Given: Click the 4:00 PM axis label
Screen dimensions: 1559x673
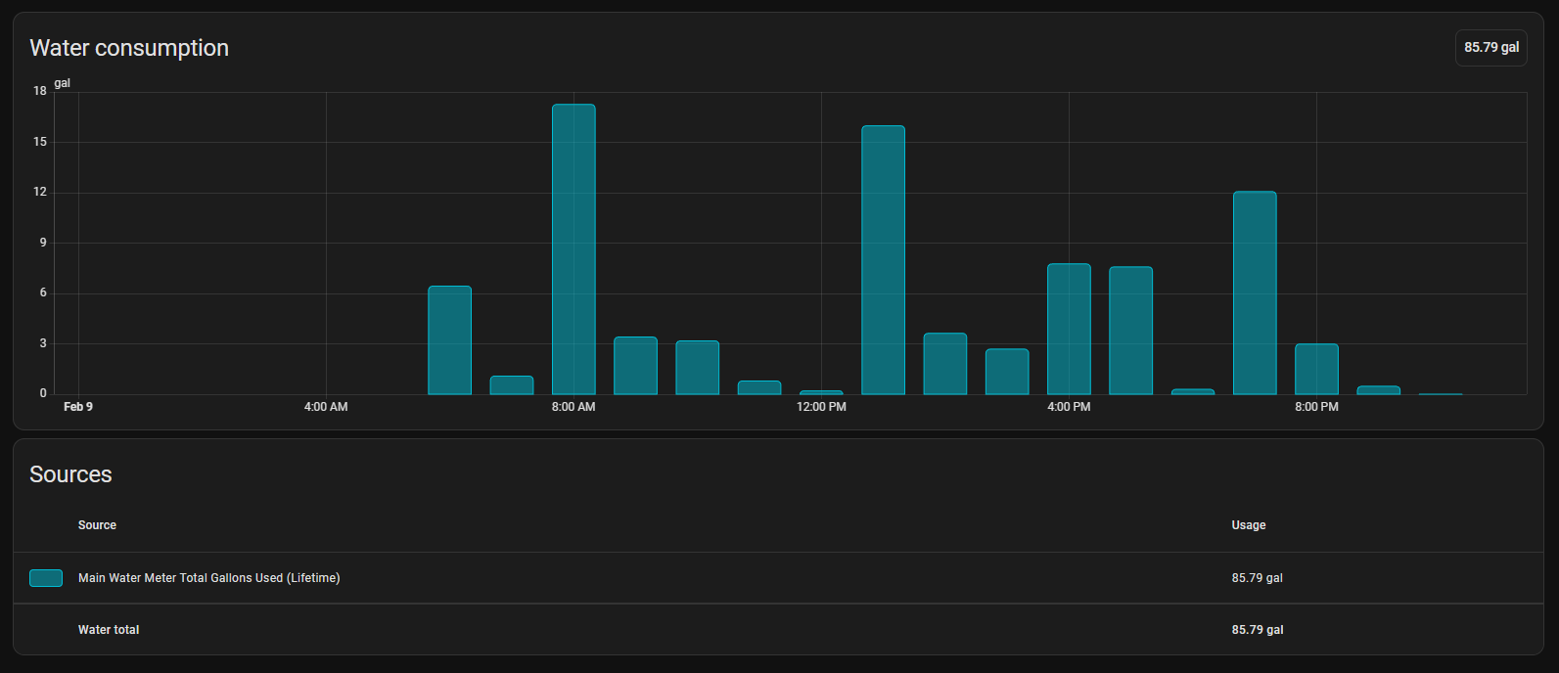Looking at the screenshot, I should point(1069,407).
